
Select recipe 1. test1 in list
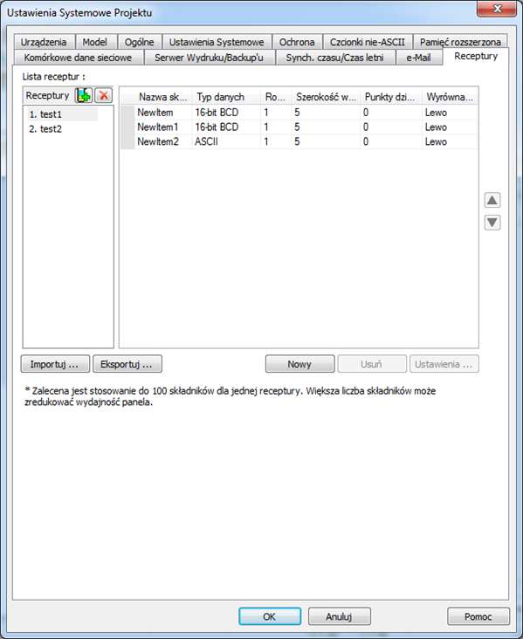click(x=62, y=114)
